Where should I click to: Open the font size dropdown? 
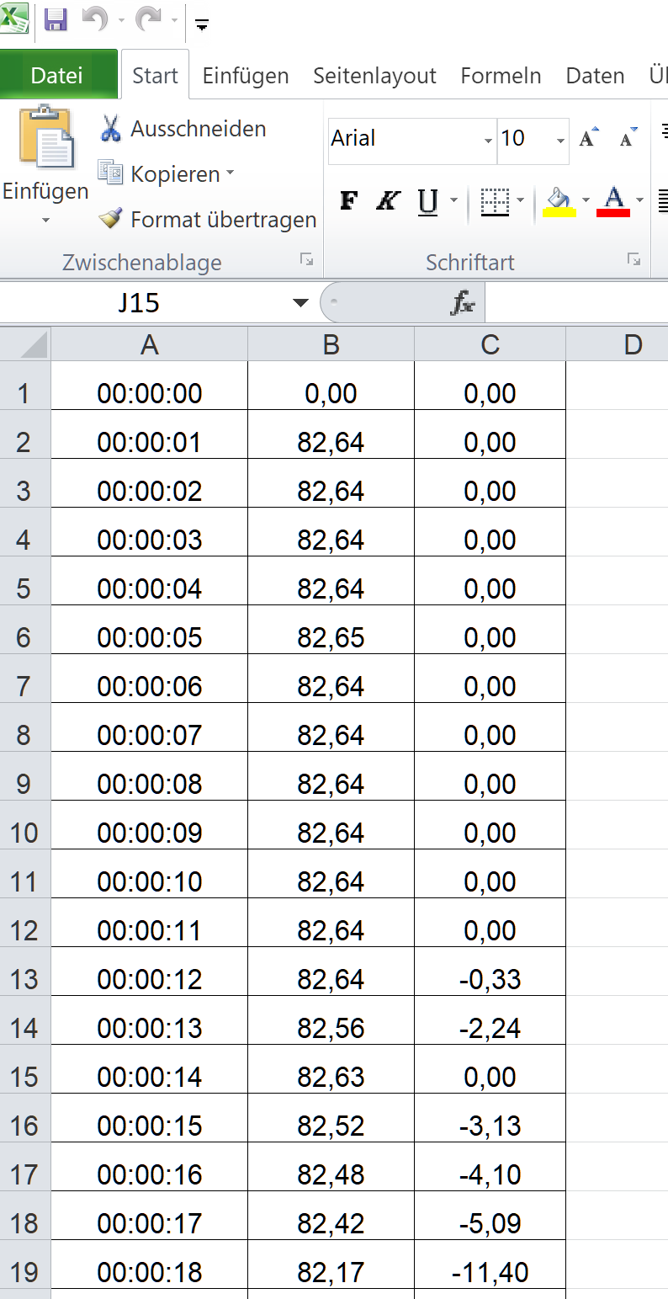pos(560,140)
